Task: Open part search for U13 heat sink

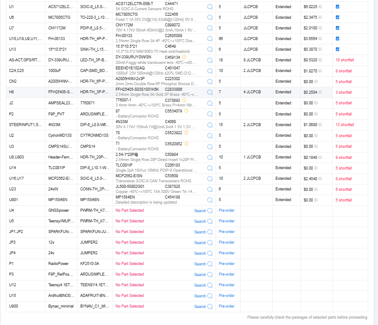Action: pos(210,49)
